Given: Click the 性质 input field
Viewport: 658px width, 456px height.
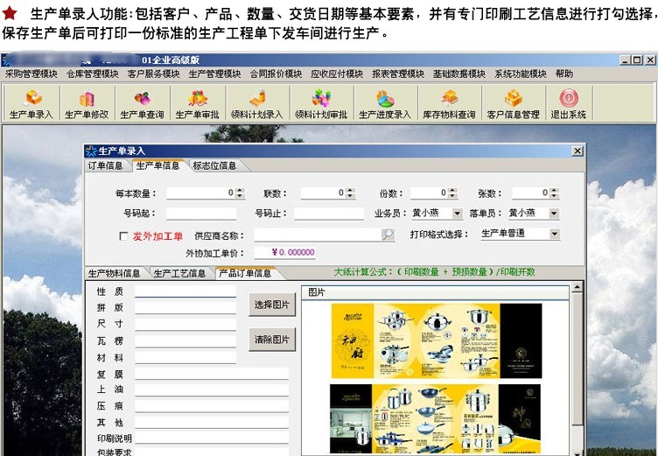Looking at the screenshot, I should point(185,291).
